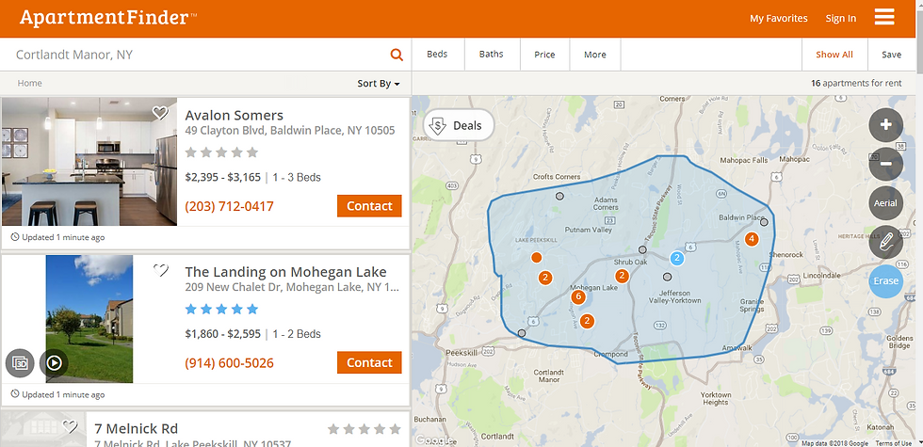923x447 pixels.
Task: Go to ApartmentFinder home logo
Action: 108,18
